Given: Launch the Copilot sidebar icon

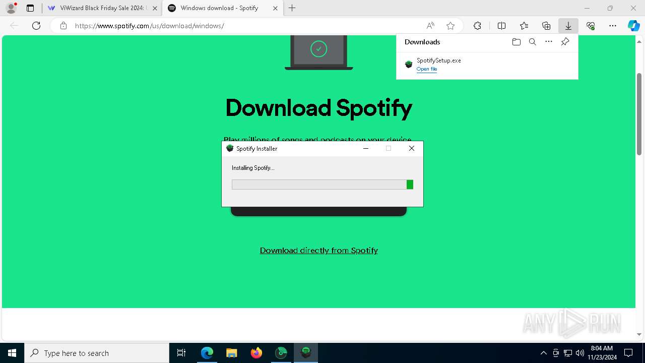Looking at the screenshot, I should pos(633,26).
